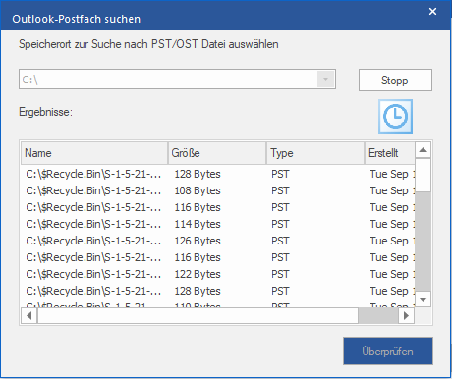This screenshot has height=379, width=452.
Task: Click PST type in the 114 Bytes row
Action: [x=280, y=224]
